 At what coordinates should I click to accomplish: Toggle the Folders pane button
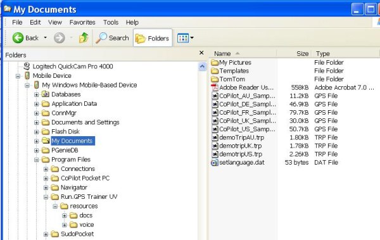pos(153,38)
